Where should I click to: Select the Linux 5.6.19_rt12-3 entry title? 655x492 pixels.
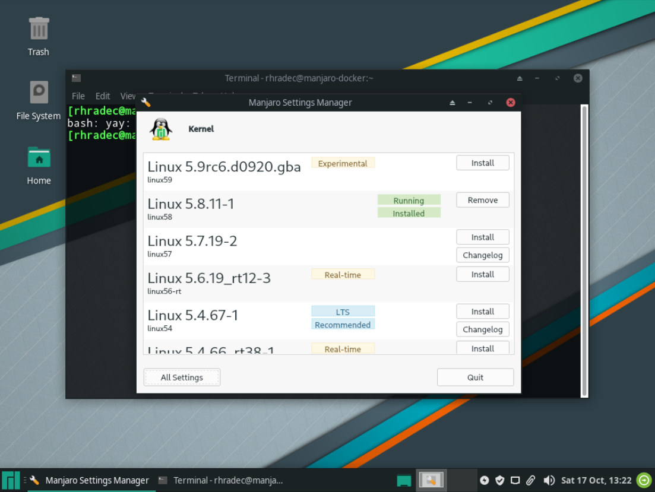tap(209, 278)
